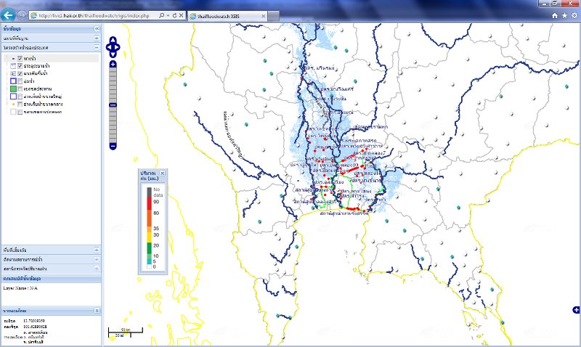Collapse the layer list panel section
This screenshot has height=347, width=581.
pos(97,46)
